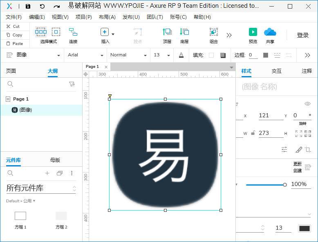Click the 登录 (Login) button
Image resolution: width=318 pixels, height=242 pixels.
point(302,36)
